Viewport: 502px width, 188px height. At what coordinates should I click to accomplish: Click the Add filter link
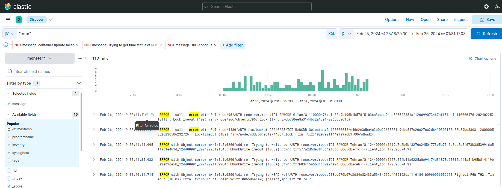point(232,45)
